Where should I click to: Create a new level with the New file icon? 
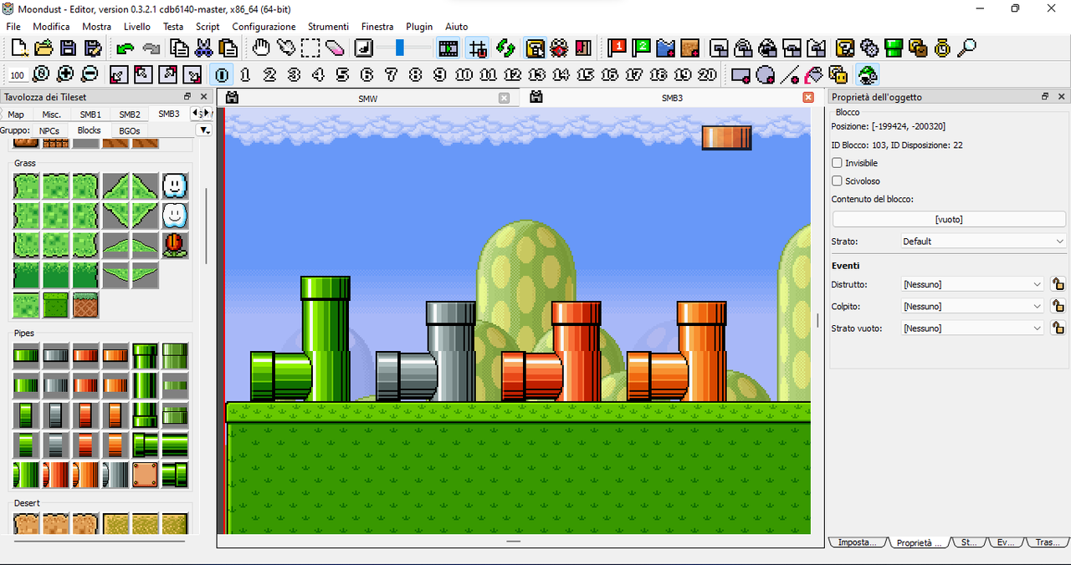pyautogui.click(x=19, y=48)
